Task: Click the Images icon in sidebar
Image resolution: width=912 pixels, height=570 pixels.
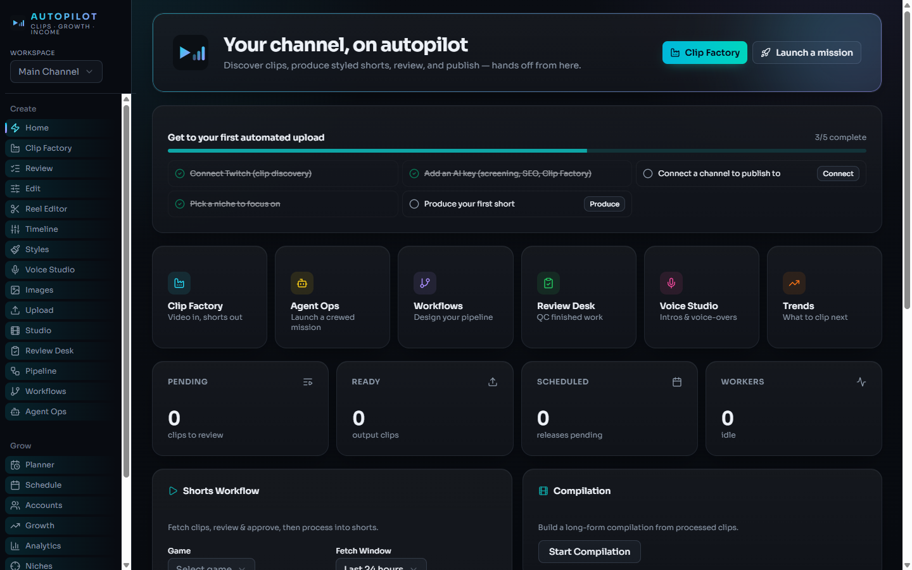Action: point(15,290)
